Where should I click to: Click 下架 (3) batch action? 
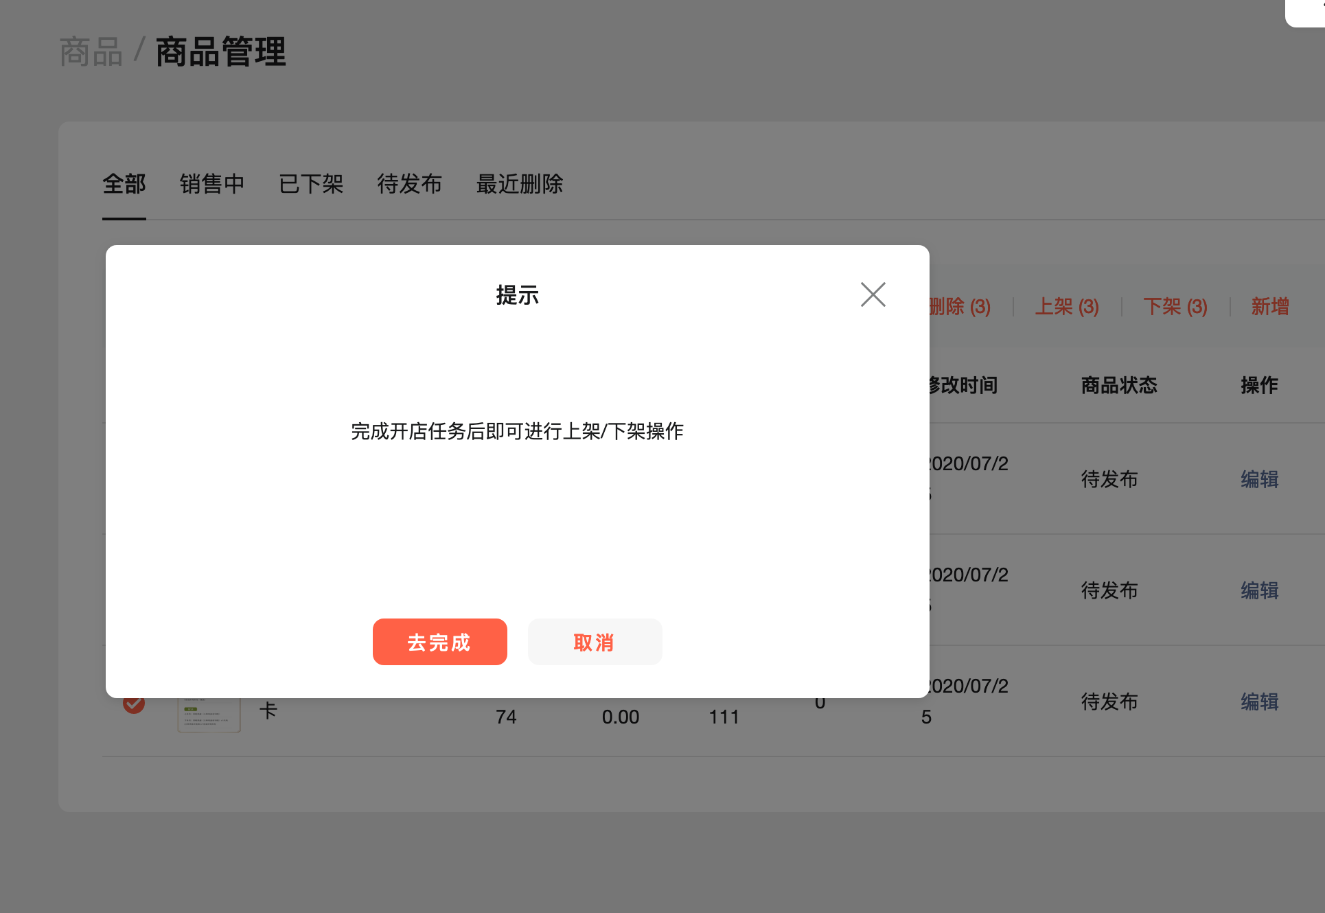1175,306
